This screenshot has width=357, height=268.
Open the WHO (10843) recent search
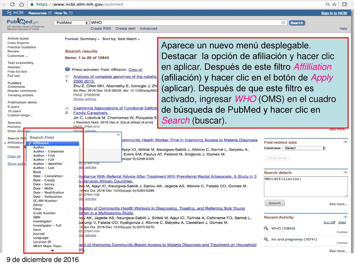[283, 228]
